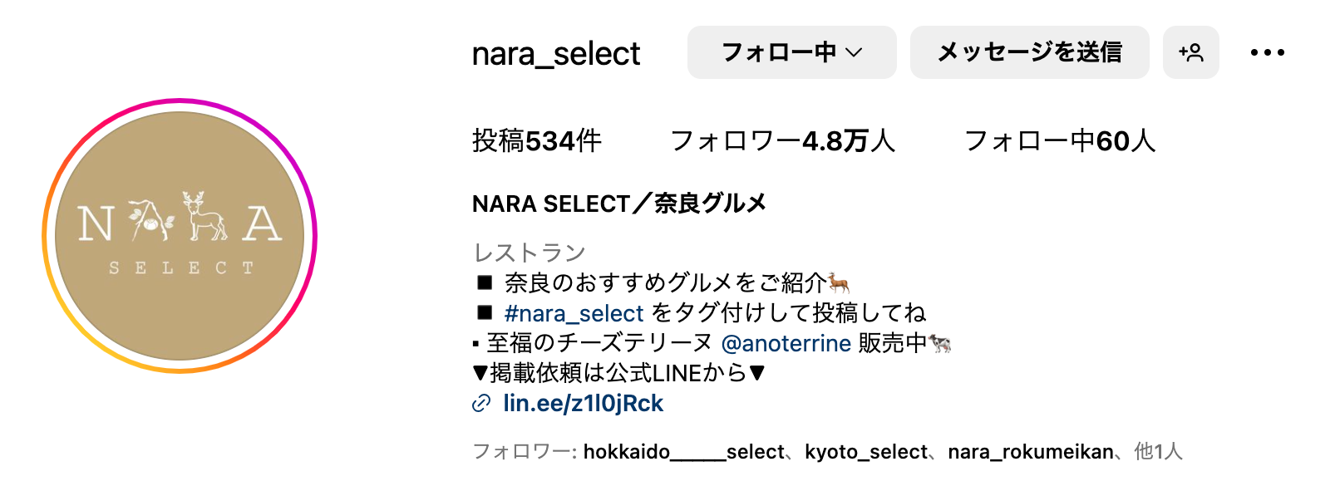
Task: Click the chevron arrow in フォロー中 button
Action: (854, 53)
